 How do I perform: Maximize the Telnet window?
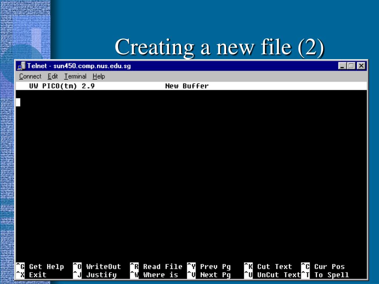[351, 66]
